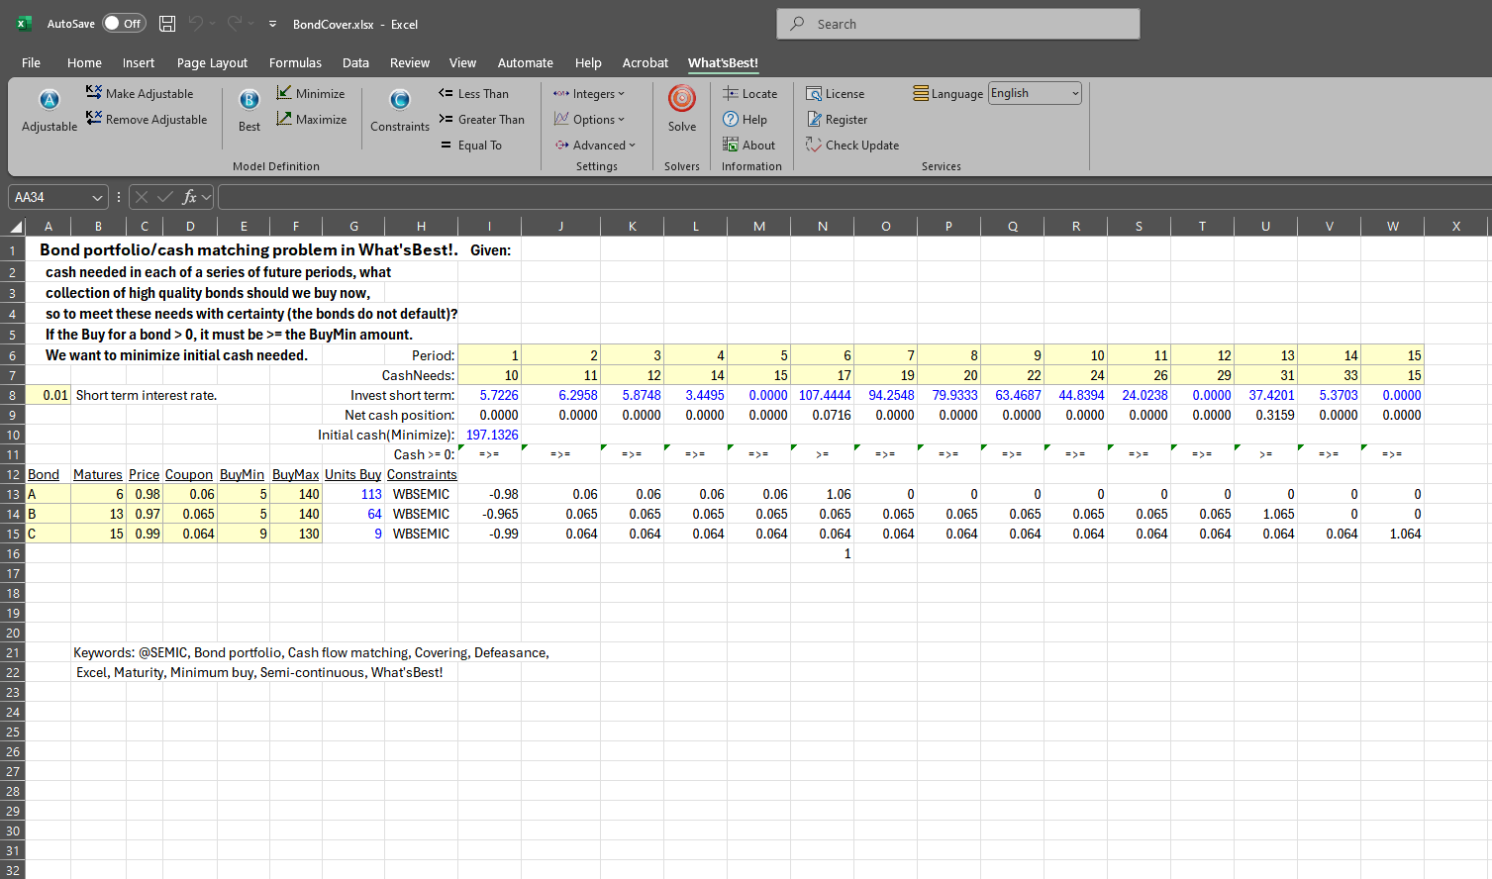Viewport: 1492px width, 879px height.
Task: Click the WBSEMIC cell for bond B
Action: [x=421, y=514]
